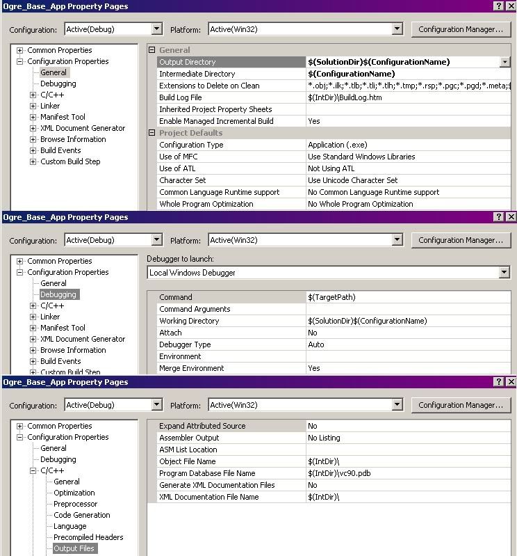The width and height of the screenshot is (517, 556).
Task: Collapse the General property section header
Action: (x=152, y=50)
